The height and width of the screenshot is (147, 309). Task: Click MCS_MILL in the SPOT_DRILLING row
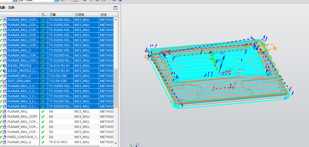[82, 81]
